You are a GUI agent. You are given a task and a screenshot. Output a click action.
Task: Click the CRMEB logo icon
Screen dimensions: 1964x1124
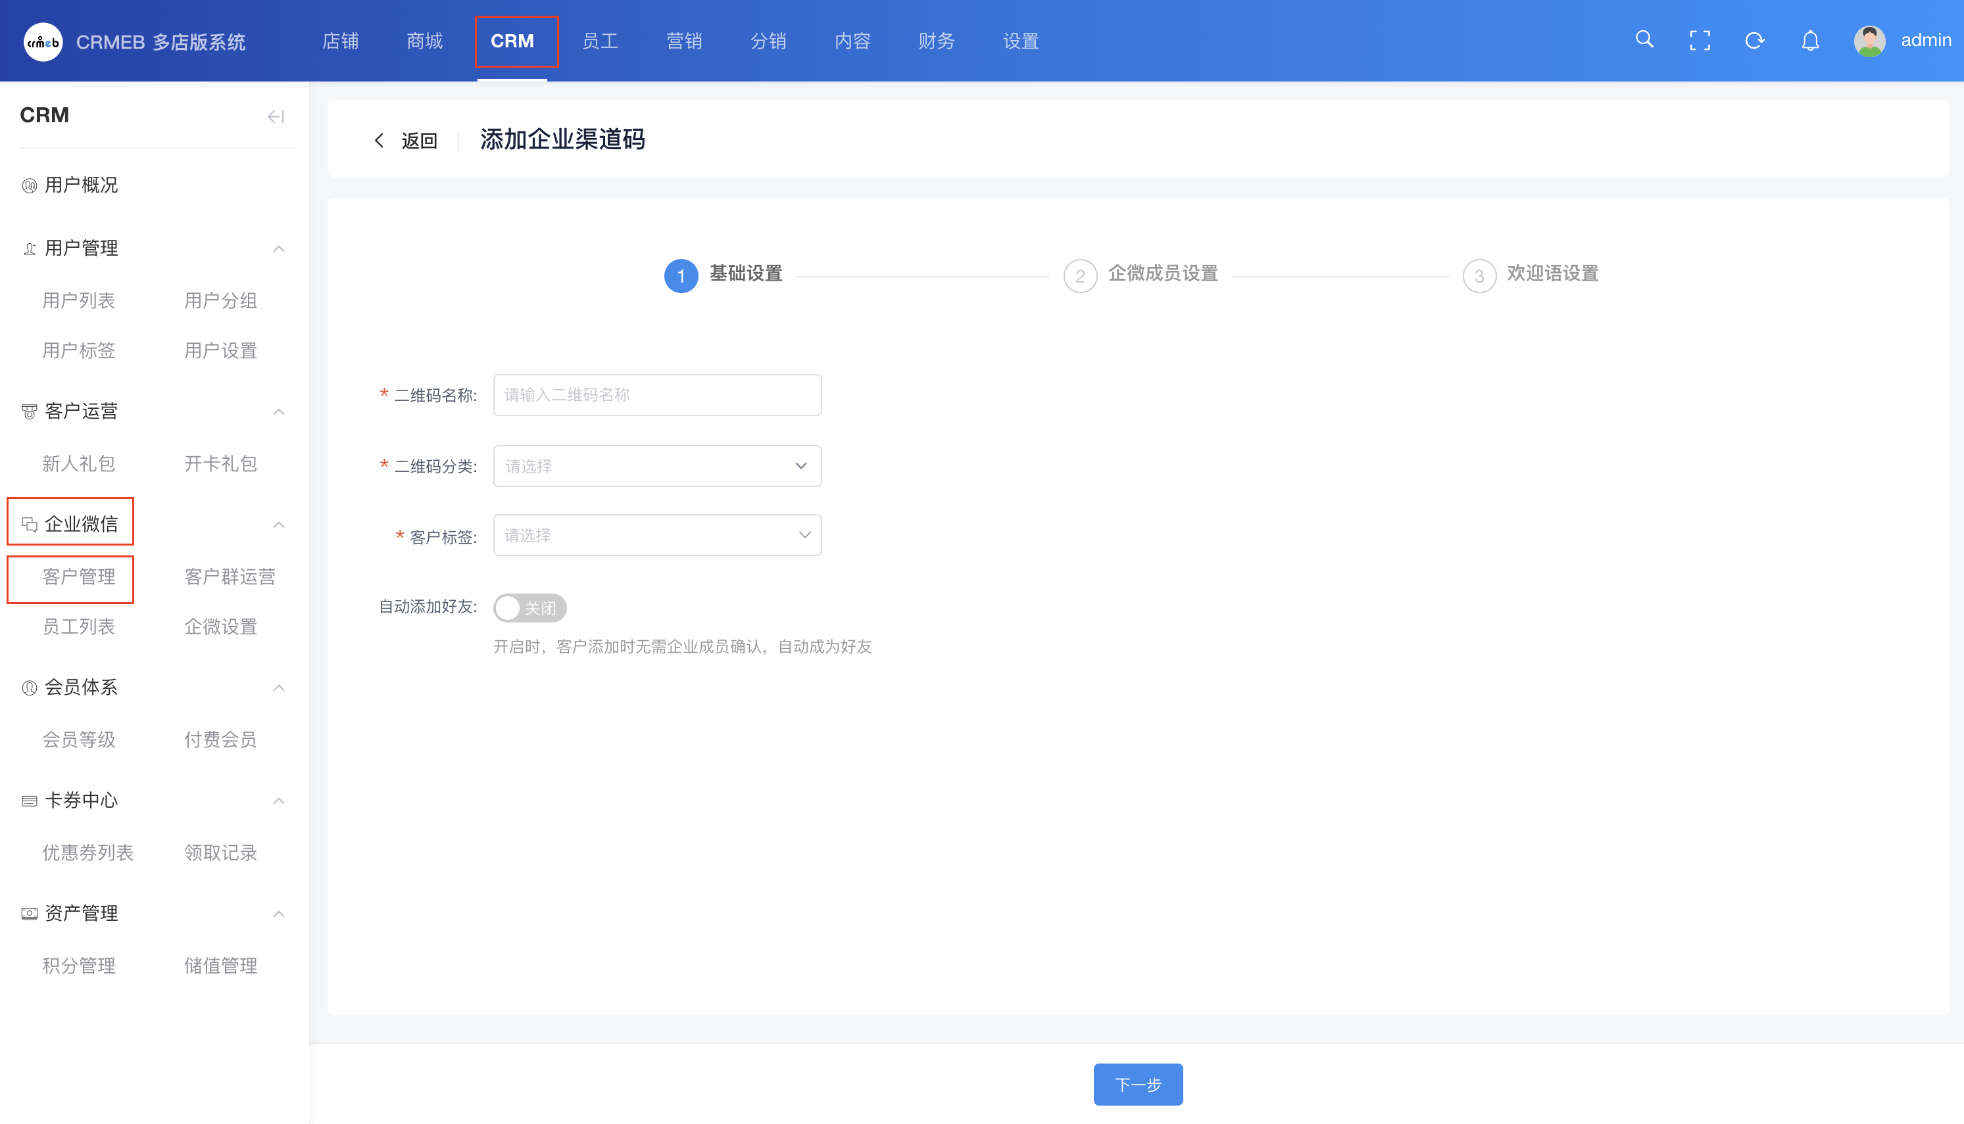pos(43,41)
